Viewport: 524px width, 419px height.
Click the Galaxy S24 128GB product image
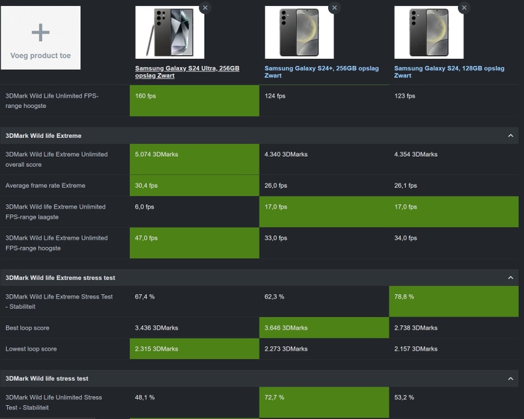point(429,33)
